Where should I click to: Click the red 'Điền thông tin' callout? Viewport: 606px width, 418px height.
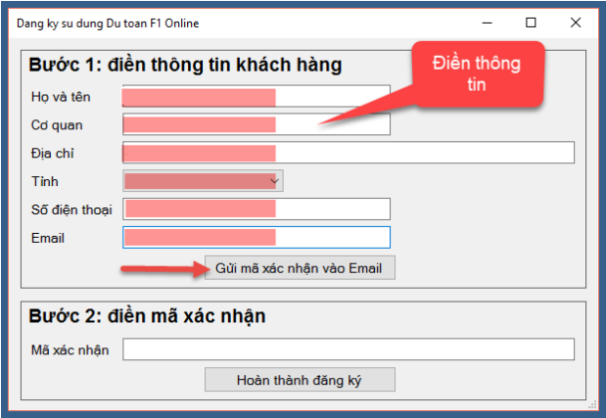coord(478,75)
